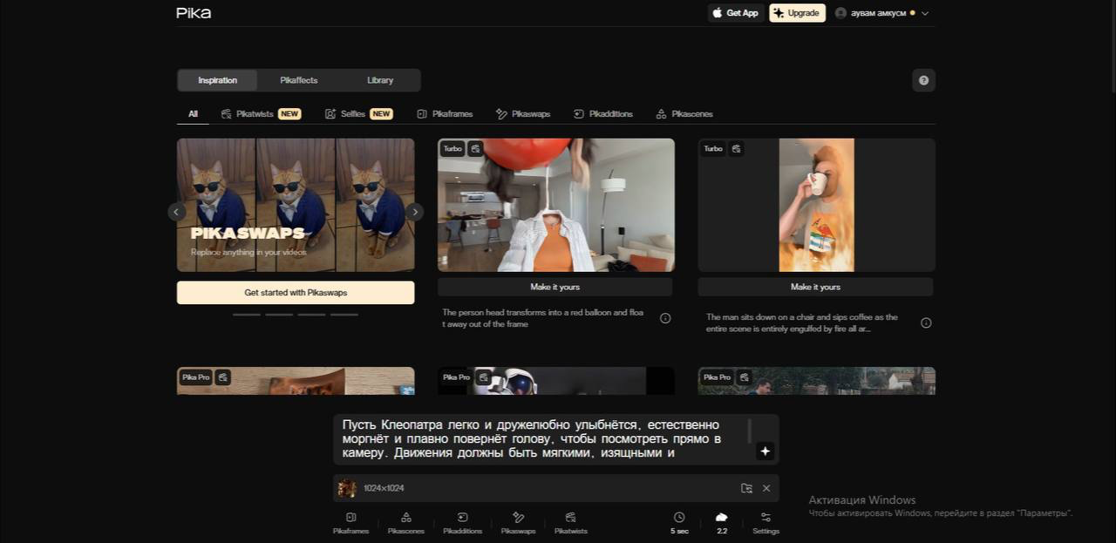Click Turbo badge on coffee video
Screen dimensions: 1116x543
(x=713, y=149)
